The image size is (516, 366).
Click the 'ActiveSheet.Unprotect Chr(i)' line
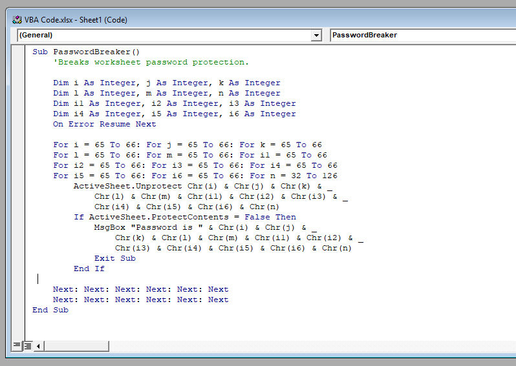(x=203, y=187)
